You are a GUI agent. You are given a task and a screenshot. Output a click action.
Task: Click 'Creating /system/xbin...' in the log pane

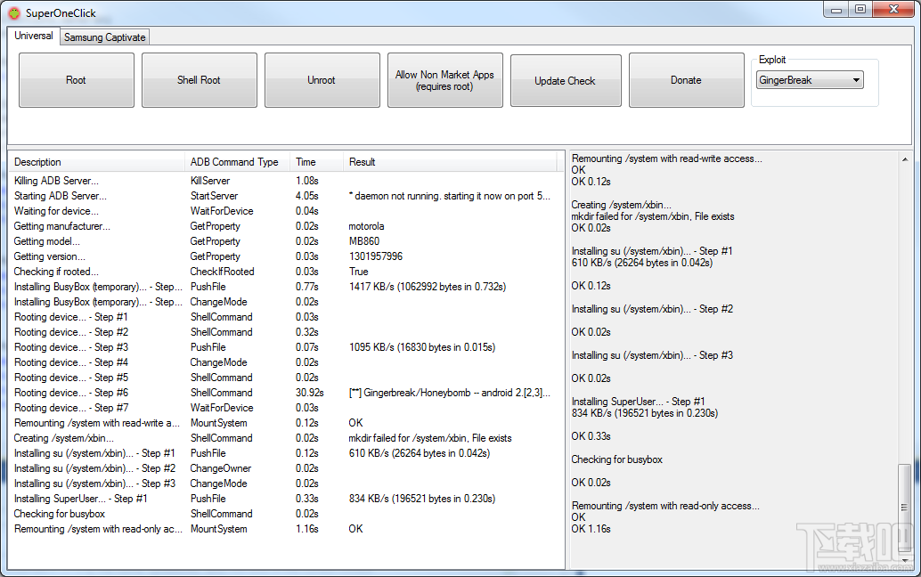(621, 205)
